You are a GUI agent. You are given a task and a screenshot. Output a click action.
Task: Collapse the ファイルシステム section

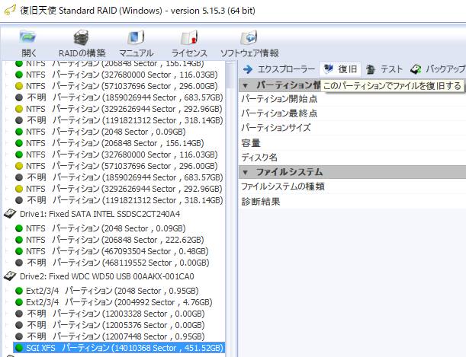[245, 172]
